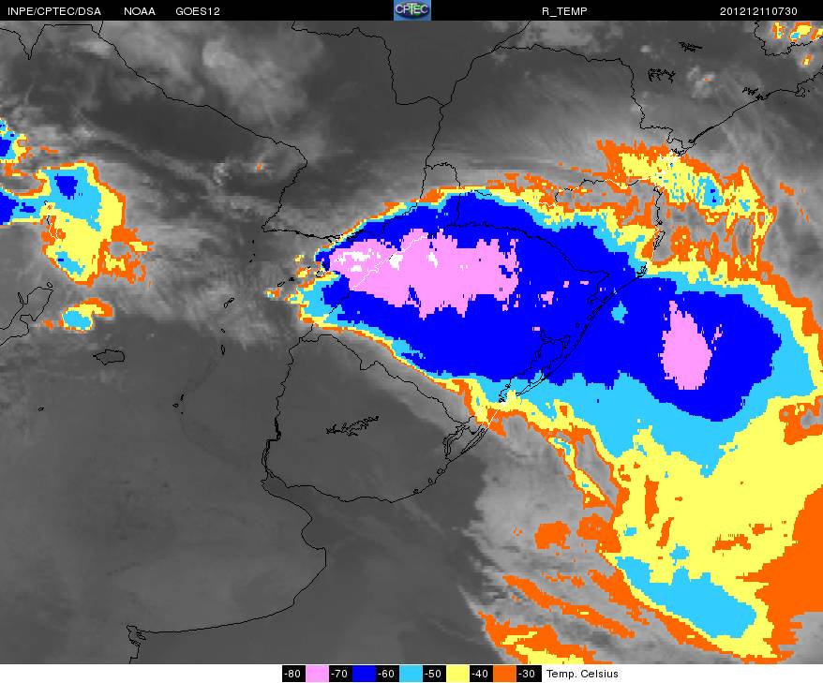Click the -80 legend value

coord(293,674)
